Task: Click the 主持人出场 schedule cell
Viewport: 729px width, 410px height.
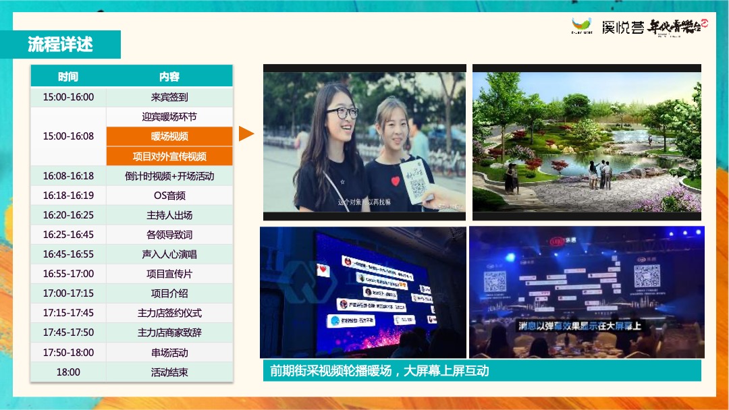Action: pyautogui.click(x=169, y=214)
